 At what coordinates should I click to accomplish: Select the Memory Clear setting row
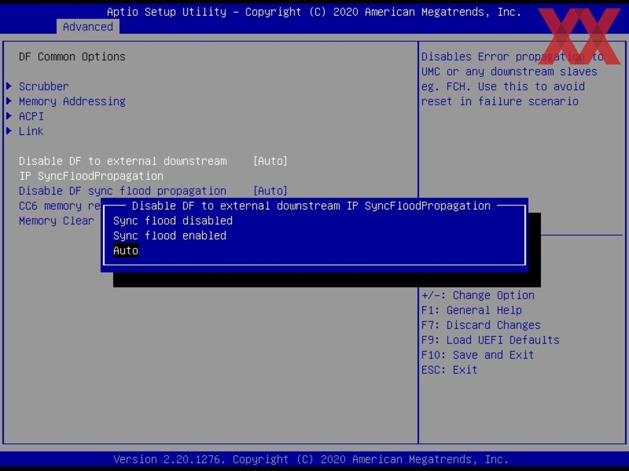coord(56,221)
